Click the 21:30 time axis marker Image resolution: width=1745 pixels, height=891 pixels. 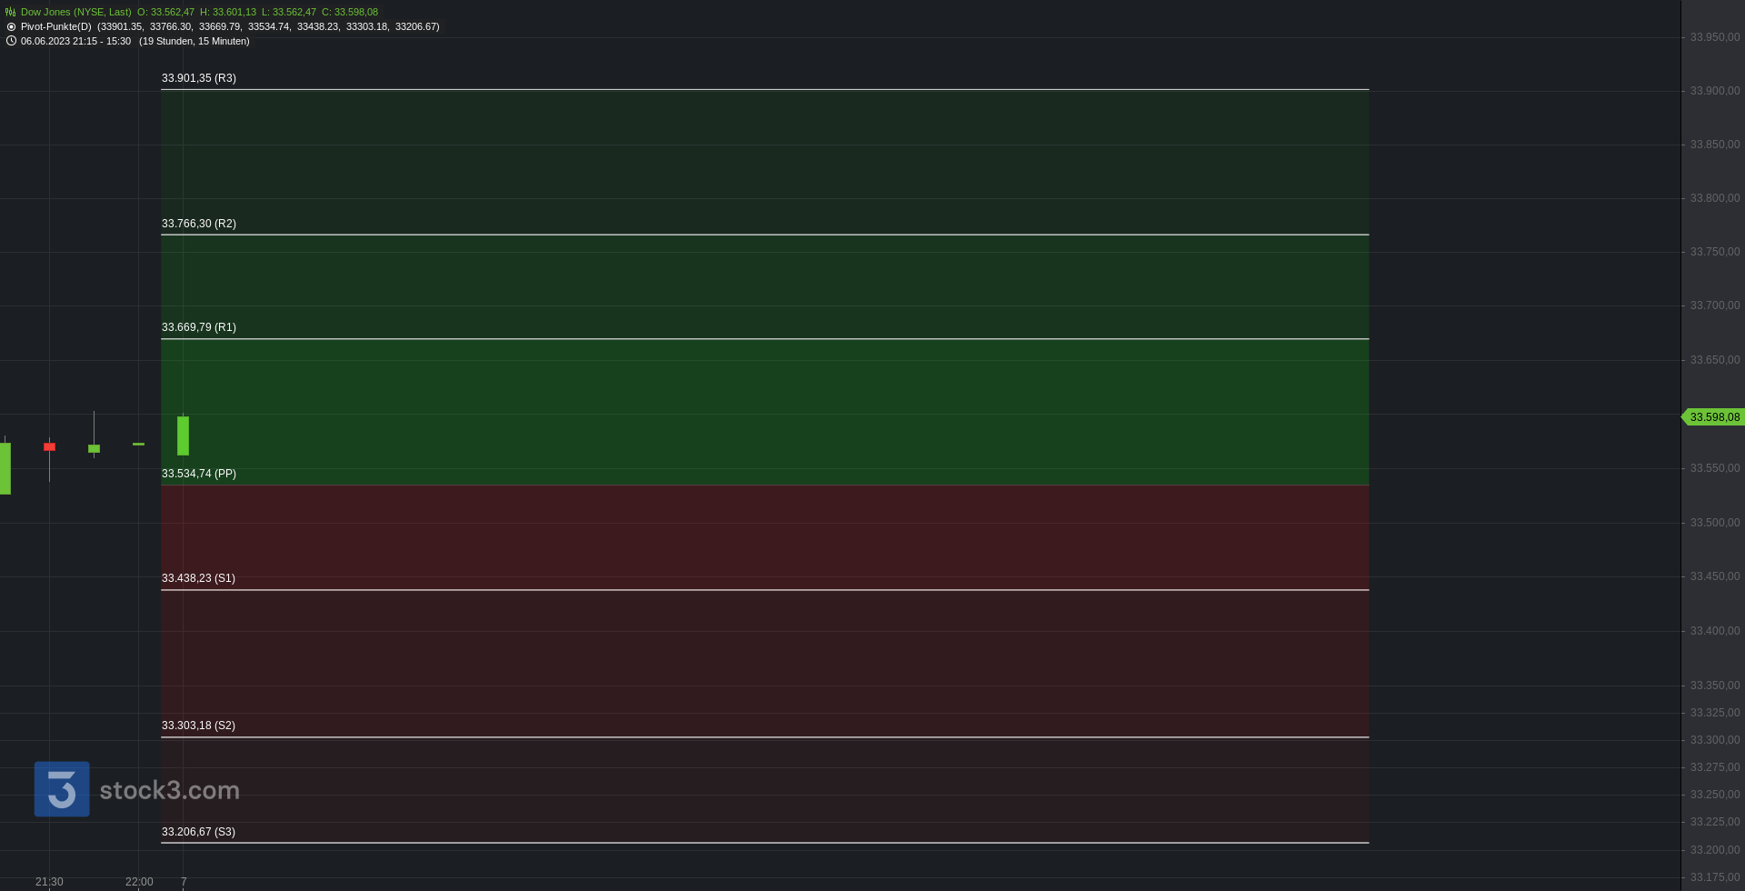click(49, 882)
